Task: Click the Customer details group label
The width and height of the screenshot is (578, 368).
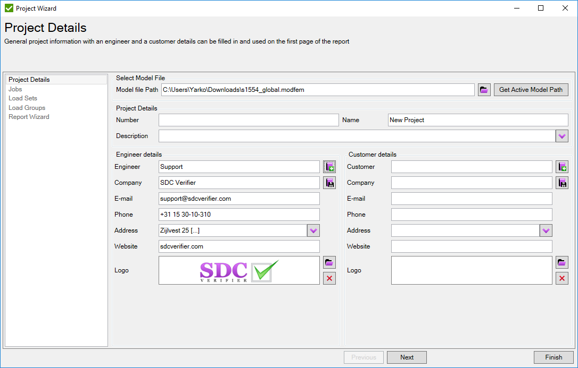Action: (x=373, y=155)
